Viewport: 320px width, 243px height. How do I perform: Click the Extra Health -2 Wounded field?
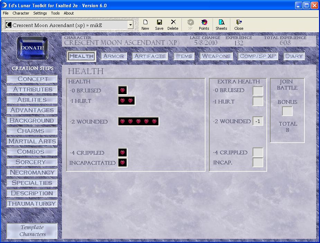[258, 121]
